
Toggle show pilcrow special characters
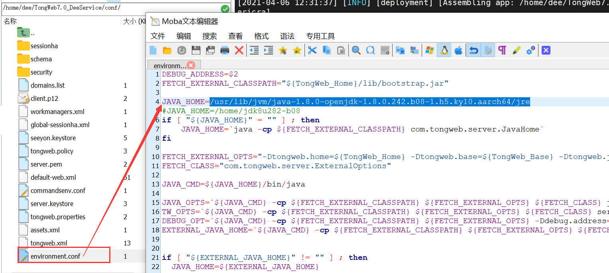pos(502,50)
